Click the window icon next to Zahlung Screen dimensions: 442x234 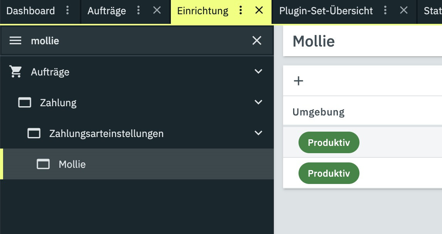tap(25, 102)
